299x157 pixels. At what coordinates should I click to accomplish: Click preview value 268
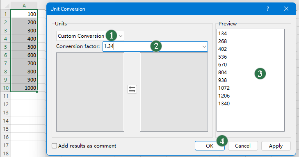point(223,41)
